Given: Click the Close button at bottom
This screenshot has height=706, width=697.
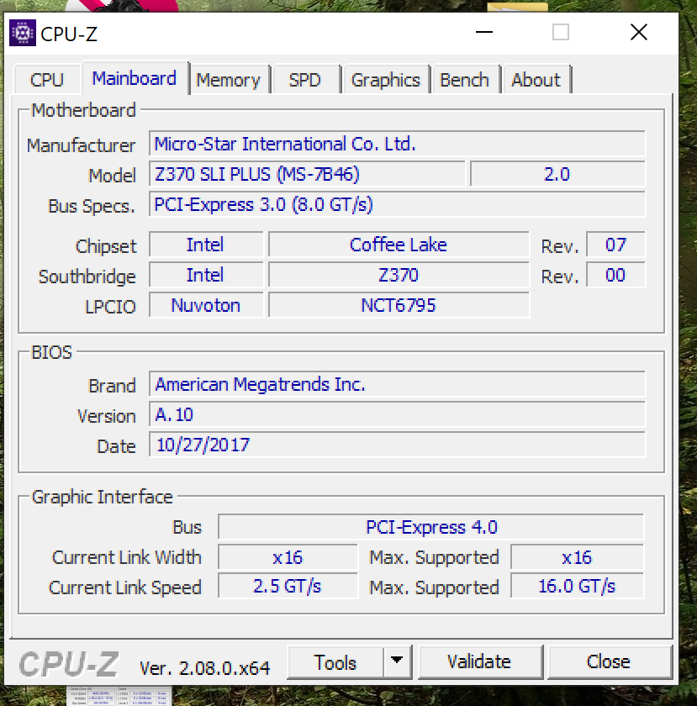Looking at the screenshot, I should pos(609,661).
